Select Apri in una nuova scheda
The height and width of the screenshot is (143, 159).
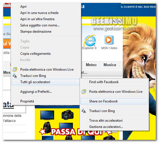[39, 13]
